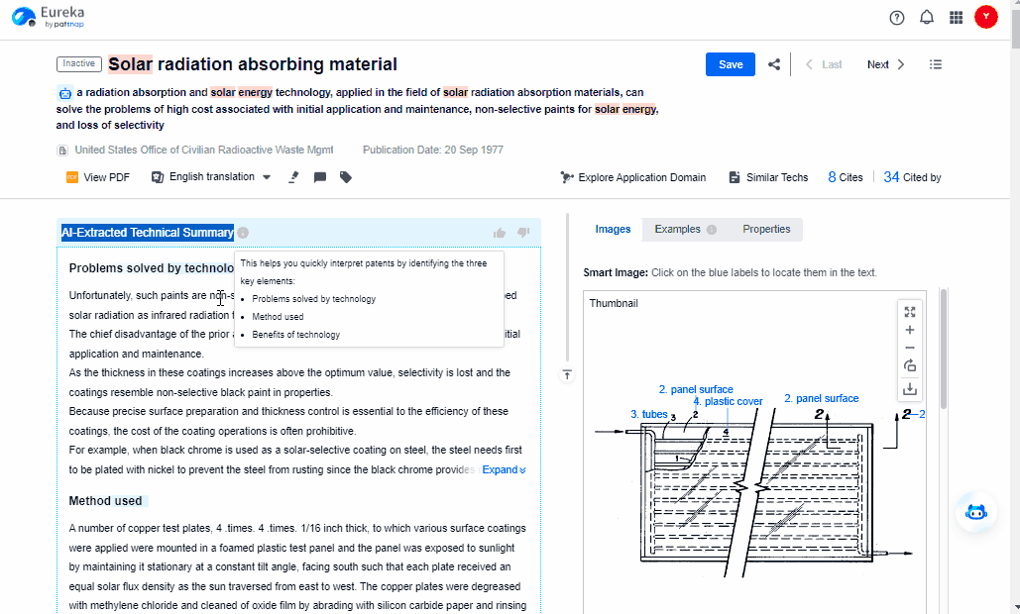Open the help question-mark icon
Image resolution: width=1020 pixels, height=614 pixels.
click(897, 17)
